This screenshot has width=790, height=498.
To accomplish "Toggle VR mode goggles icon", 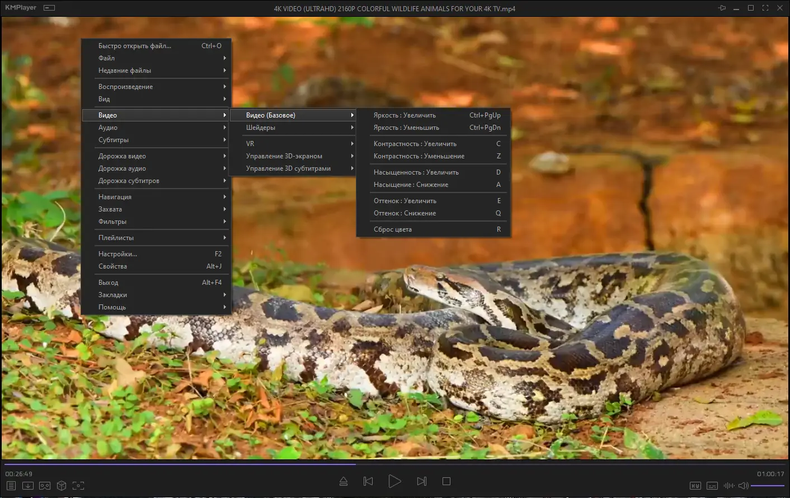I will point(45,486).
